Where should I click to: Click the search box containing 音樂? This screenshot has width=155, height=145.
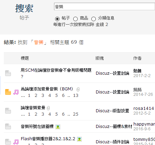pyautogui.click(x=104, y=6)
